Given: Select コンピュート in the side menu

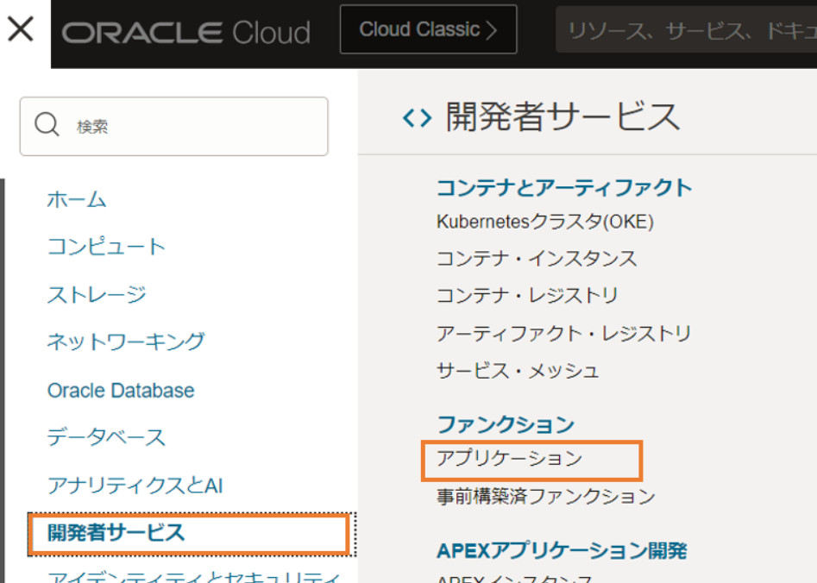Looking at the screenshot, I should [x=106, y=247].
